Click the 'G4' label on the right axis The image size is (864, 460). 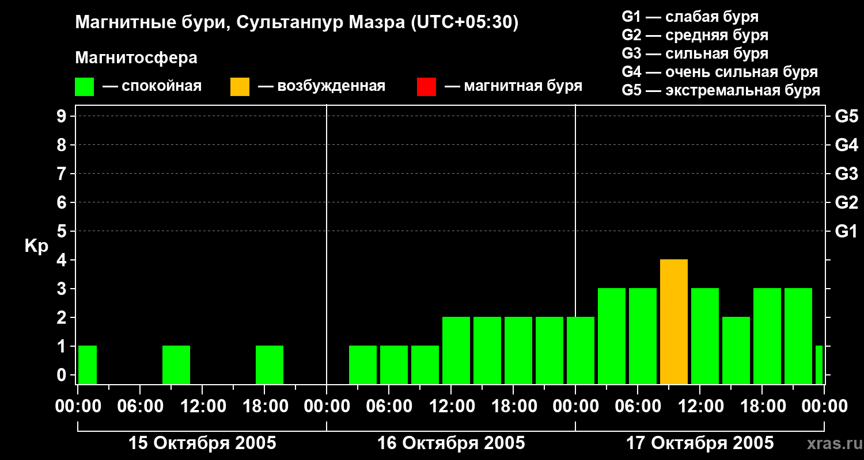tap(846, 145)
